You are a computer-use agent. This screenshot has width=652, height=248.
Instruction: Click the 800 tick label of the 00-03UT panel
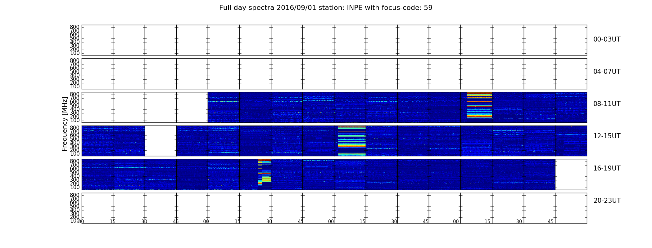click(75, 27)
